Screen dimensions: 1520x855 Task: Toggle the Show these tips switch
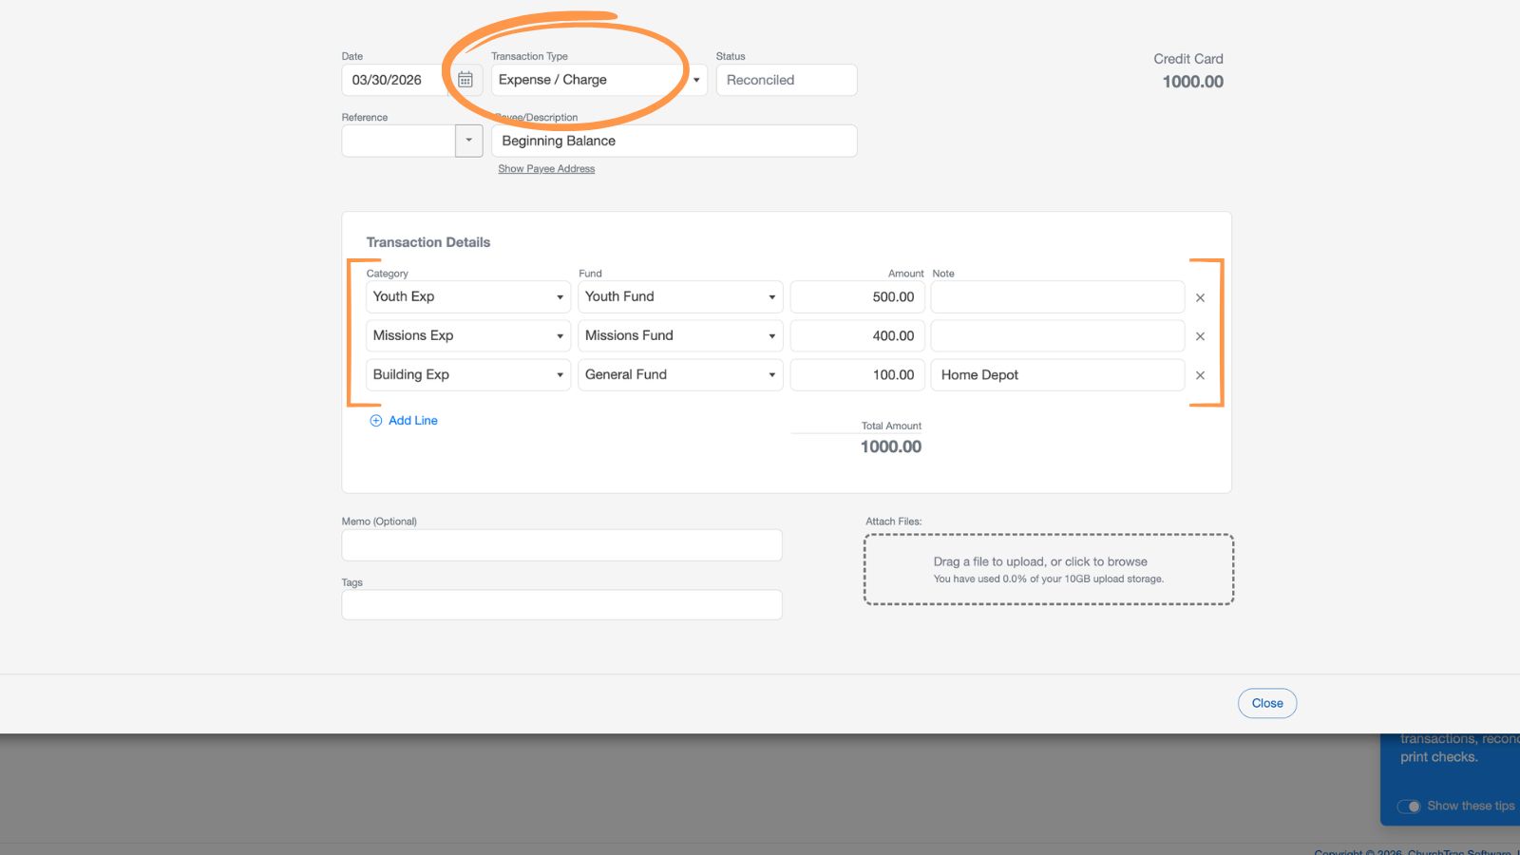click(x=1409, y=807)
